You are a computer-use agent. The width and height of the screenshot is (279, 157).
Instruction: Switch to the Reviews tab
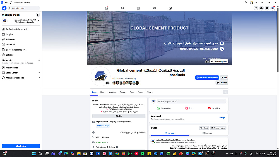[123, 92]
